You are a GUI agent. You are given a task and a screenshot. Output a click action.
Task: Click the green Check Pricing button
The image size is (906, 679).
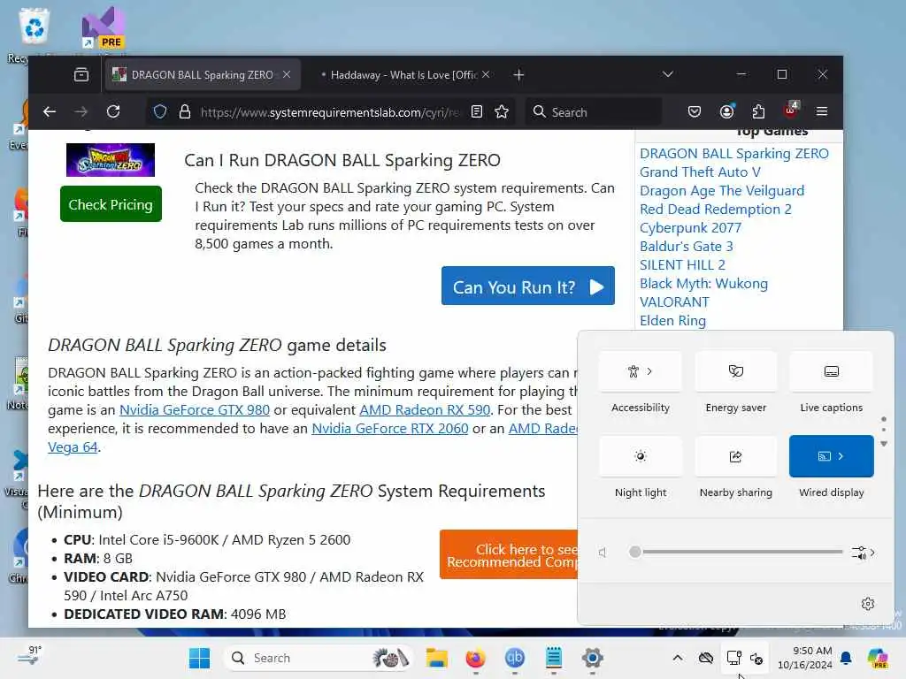(x=111, y=204)
